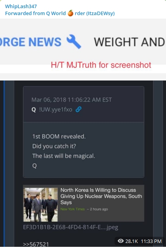Image resolution: width=166 pixels, height=248 pixels.
Task: Click the WEIGHT AND heading text
Action: click(130, 42)
